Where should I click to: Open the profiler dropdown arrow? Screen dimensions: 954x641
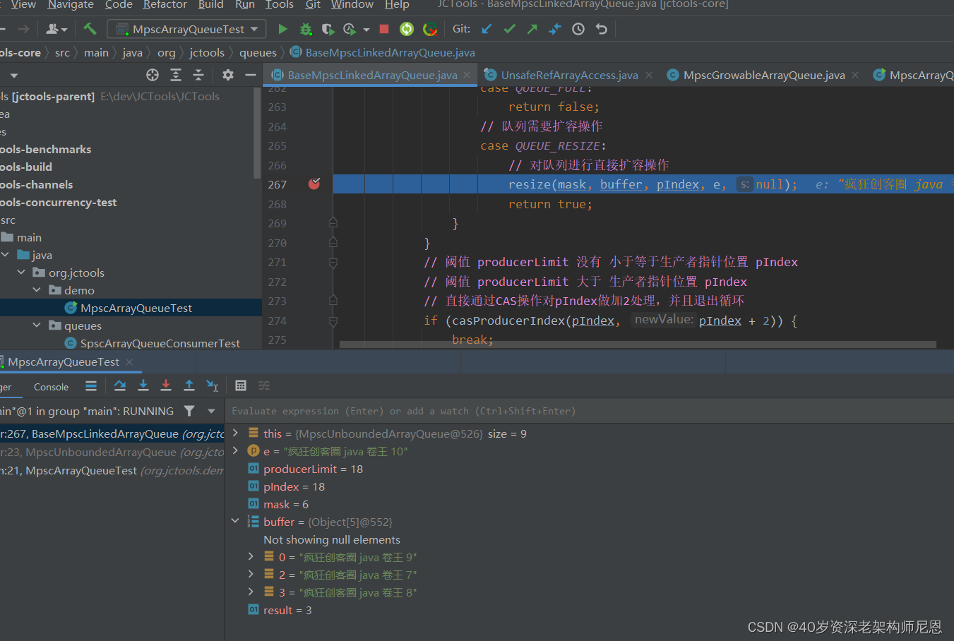(x=366, y=30)
